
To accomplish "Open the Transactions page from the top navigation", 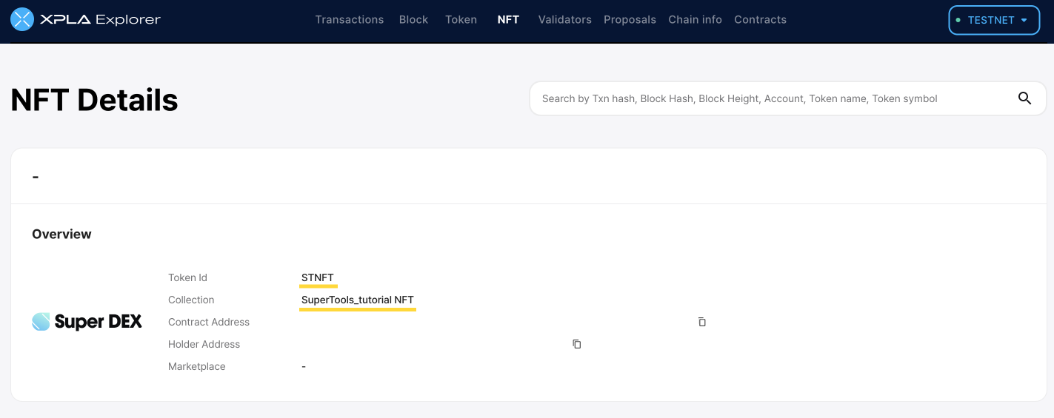I will pyautogui.click(x=350, y=20).
